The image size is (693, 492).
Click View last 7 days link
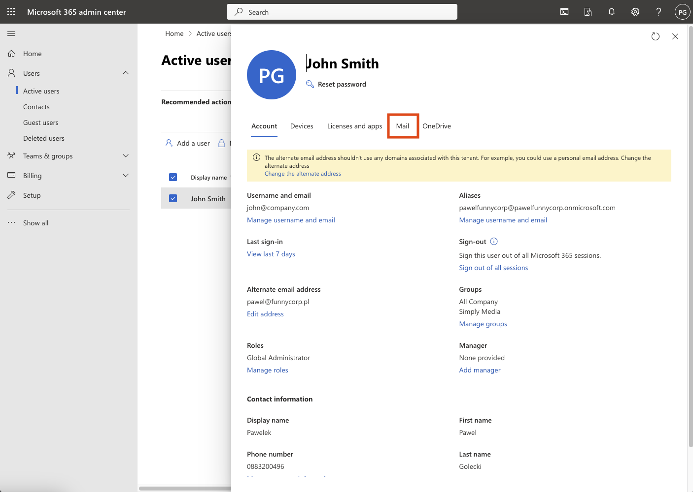point(271,254)
